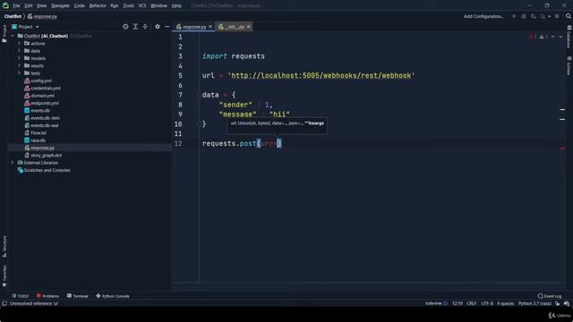The height and width of the screenshot is (322, 573).
Task: Open the SciView side tool window
Action: [569, 66]
